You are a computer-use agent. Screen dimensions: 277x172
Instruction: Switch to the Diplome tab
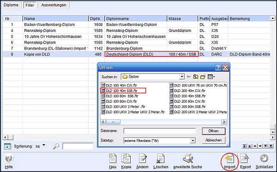point(11,5)
